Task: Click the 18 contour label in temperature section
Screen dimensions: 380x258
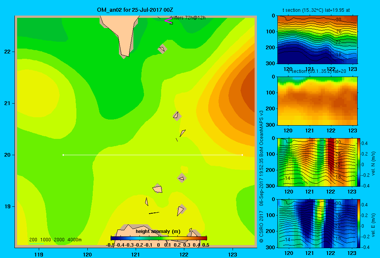Action: (x=339, y=55)
